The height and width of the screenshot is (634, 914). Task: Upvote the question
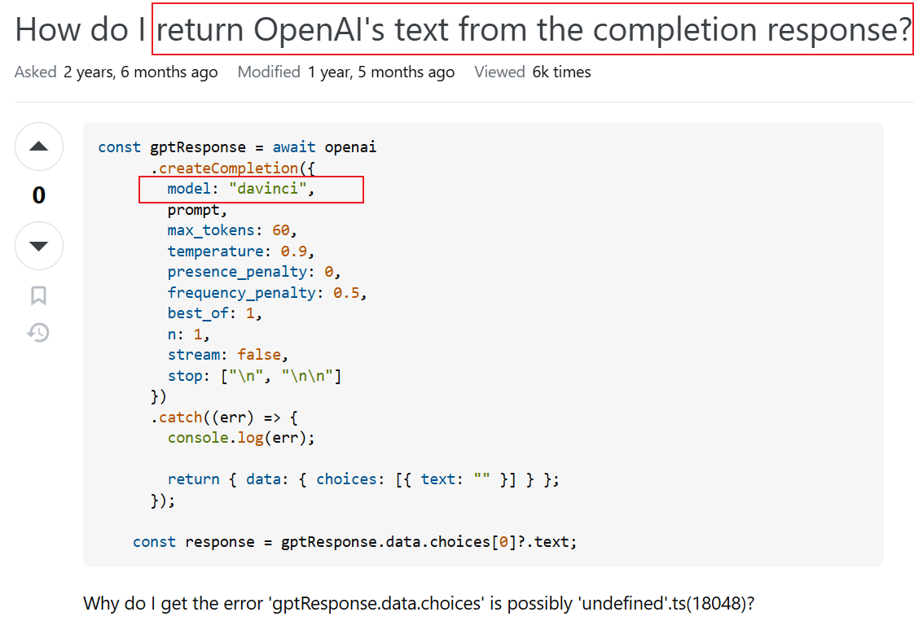(x=39, y=147)
